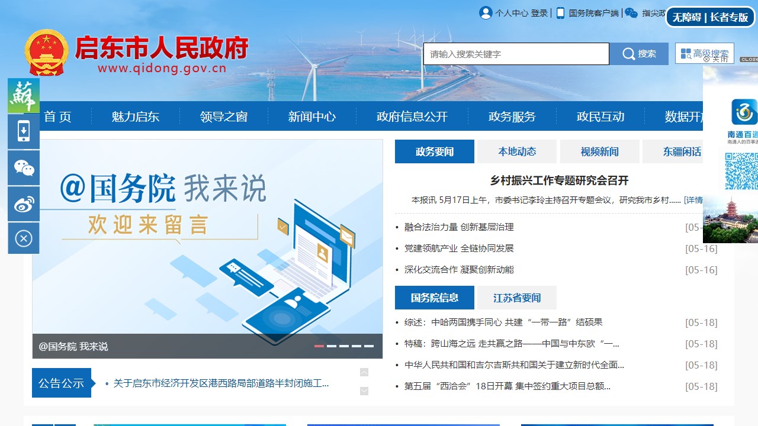
Task: Open the 政府信息公开 menu item
Action: pyautogui.click(x=412, y=117)
